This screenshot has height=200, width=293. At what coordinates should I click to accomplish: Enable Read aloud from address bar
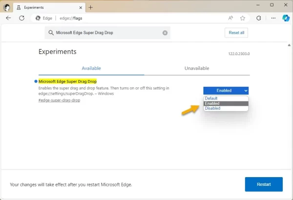click(230, 18)
